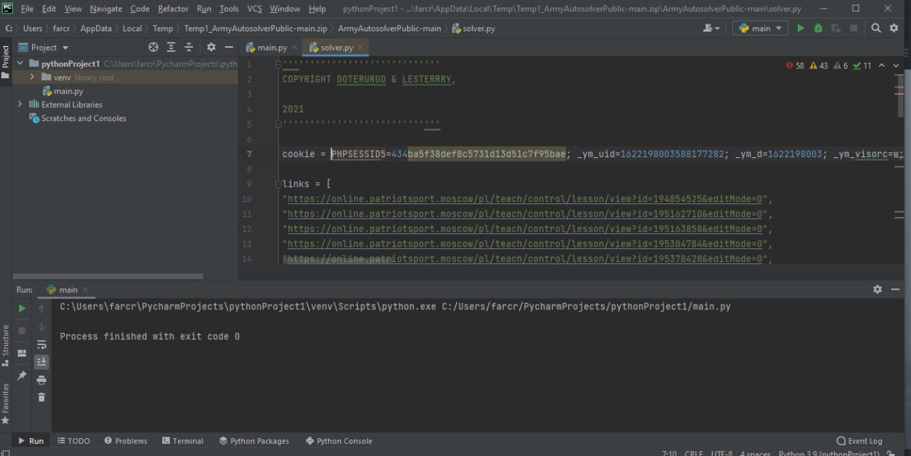
Task: Open IDE settings gear in top toolbar
Action: click(x=894, y=28)
